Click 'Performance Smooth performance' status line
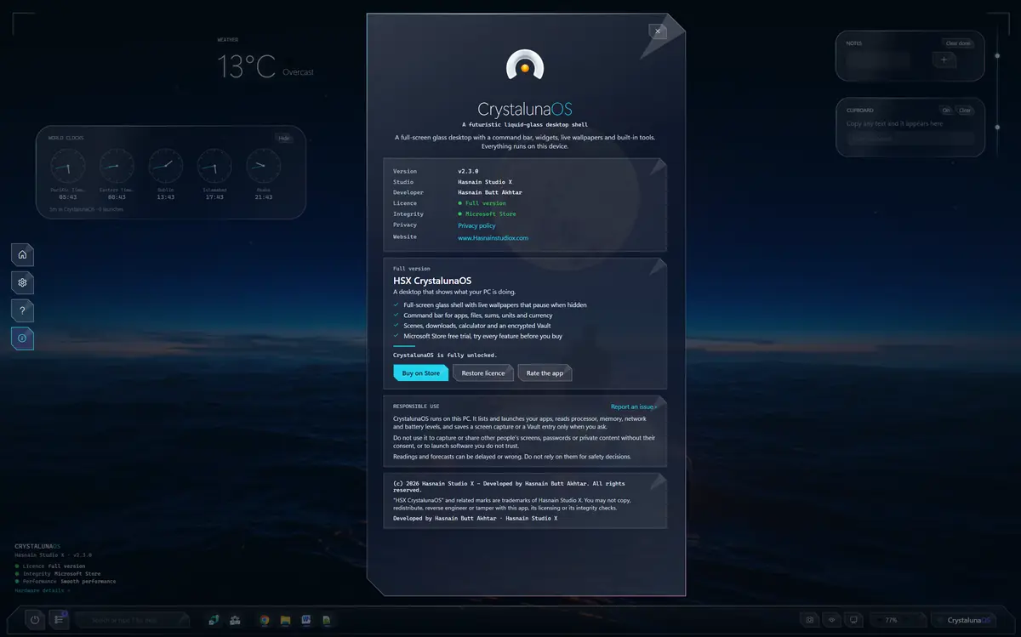The width and height of the screenshot is (1021, 637). 66,582
